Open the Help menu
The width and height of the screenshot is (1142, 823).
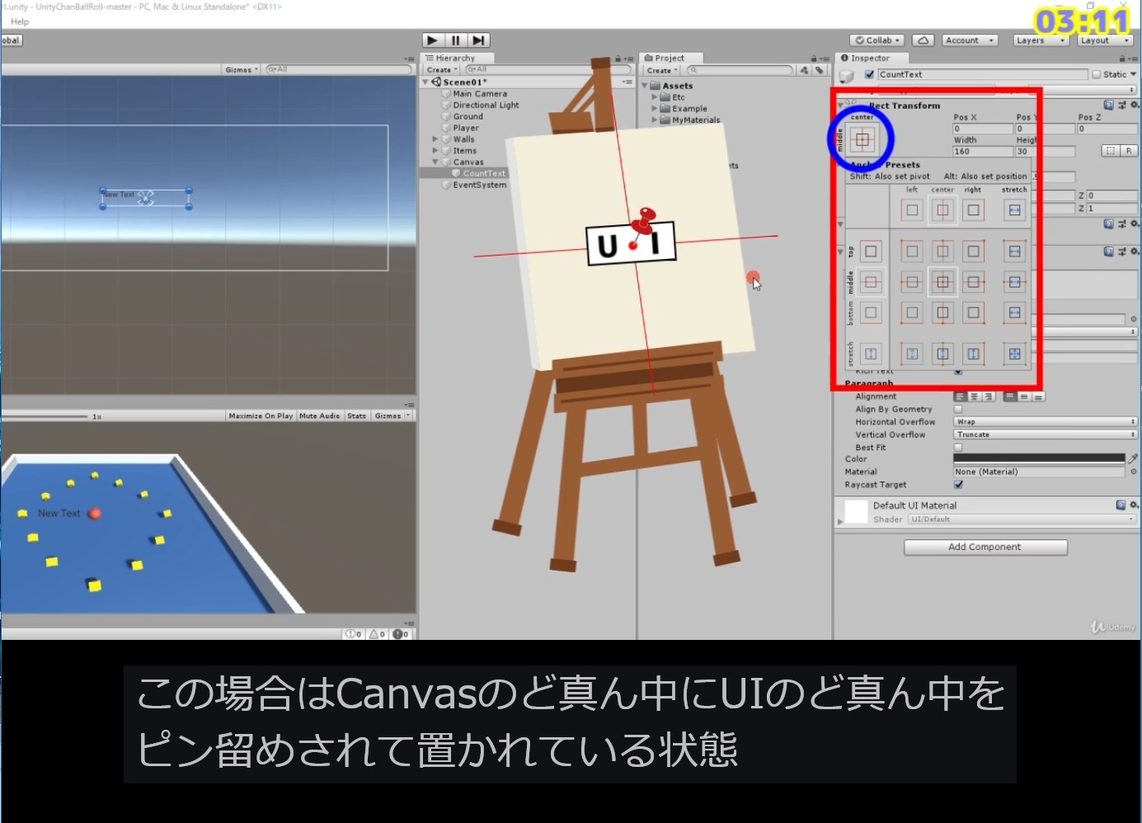click(20, 21)
